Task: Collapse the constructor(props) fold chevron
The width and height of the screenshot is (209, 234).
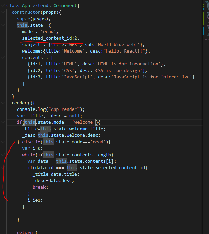Action: click(3, 12)
